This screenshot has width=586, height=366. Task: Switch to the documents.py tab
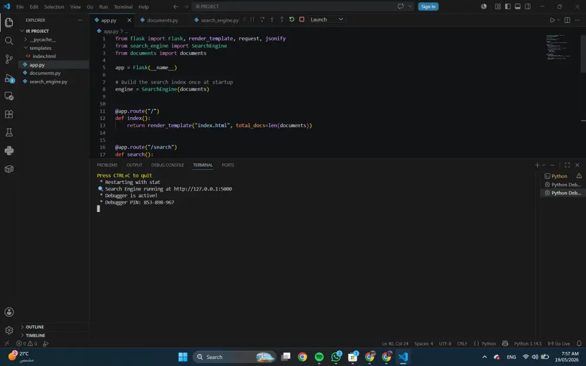tap(162, 20)
